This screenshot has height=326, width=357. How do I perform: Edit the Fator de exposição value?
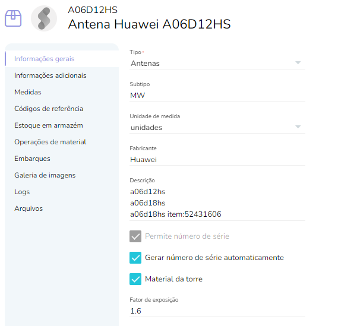pos(217,311)
